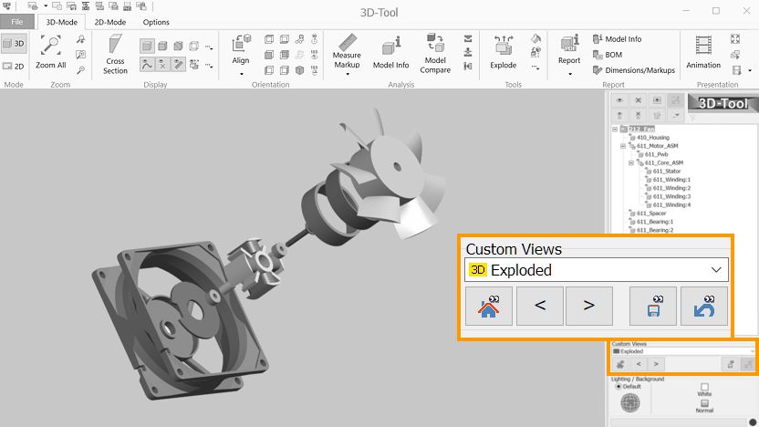The width and height of the screenshot is (759, 427).
Task: Collapse the 611_Motor_ASM tree node
Action: click(x=623, y=146)
